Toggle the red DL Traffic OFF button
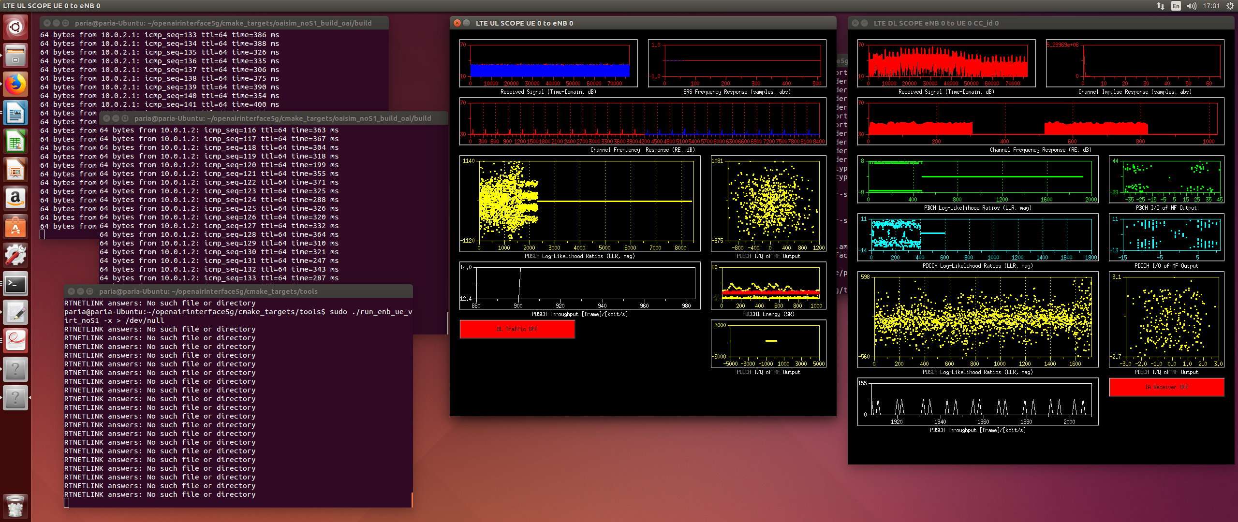This screenshot has height=522, width=1238. point(517,329)
